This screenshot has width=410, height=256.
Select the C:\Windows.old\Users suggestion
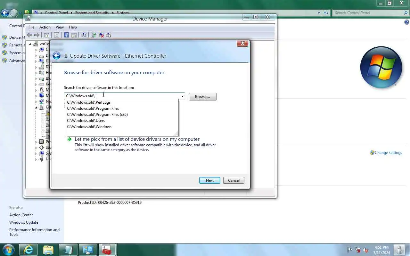click(x=122, y=121)
